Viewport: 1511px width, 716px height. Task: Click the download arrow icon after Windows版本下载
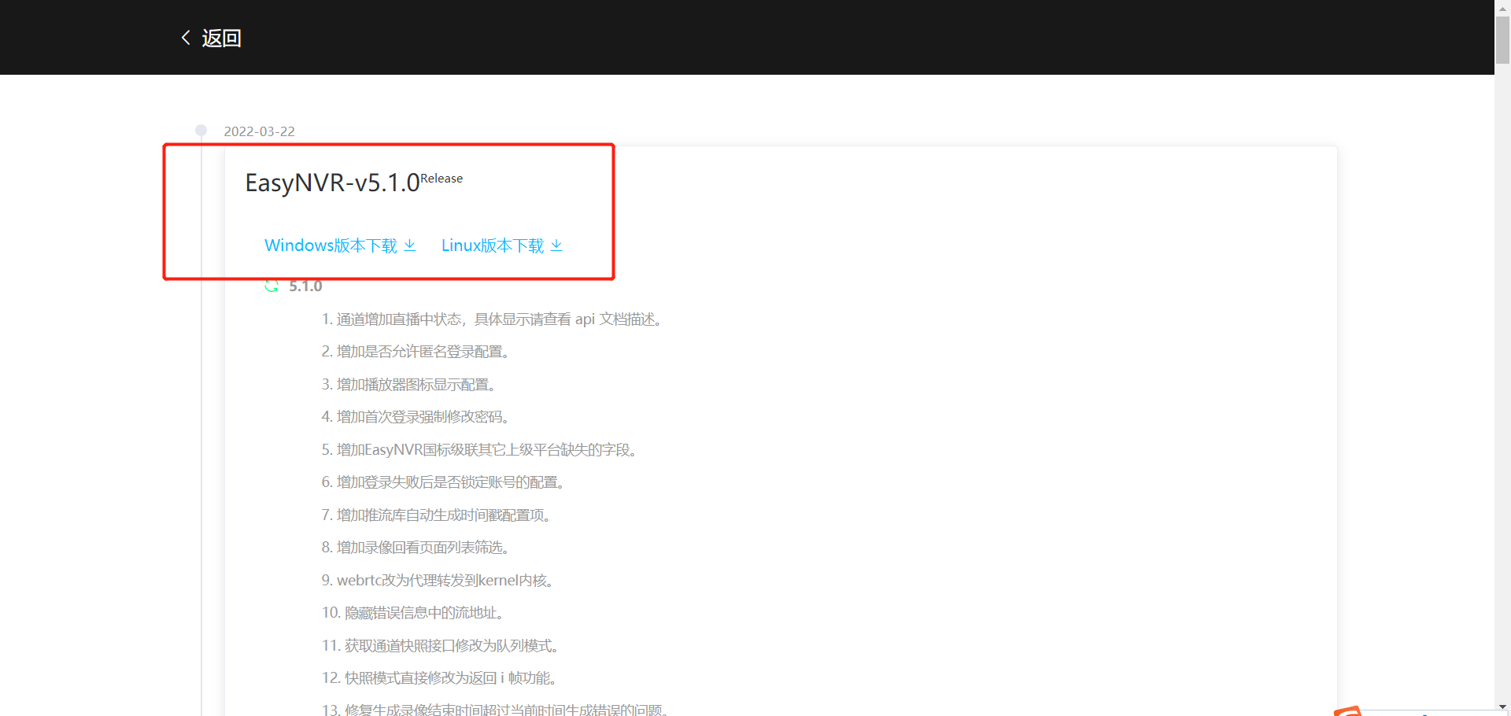coord(410,245)
